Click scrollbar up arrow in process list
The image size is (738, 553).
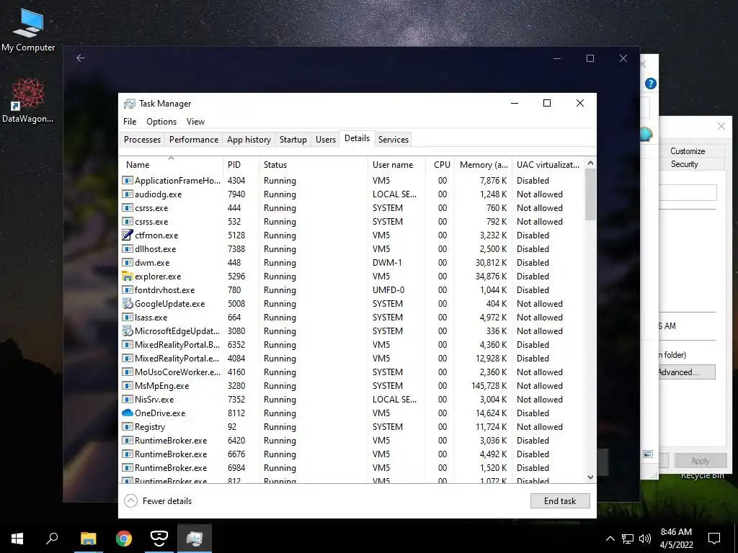click(591, 163)
